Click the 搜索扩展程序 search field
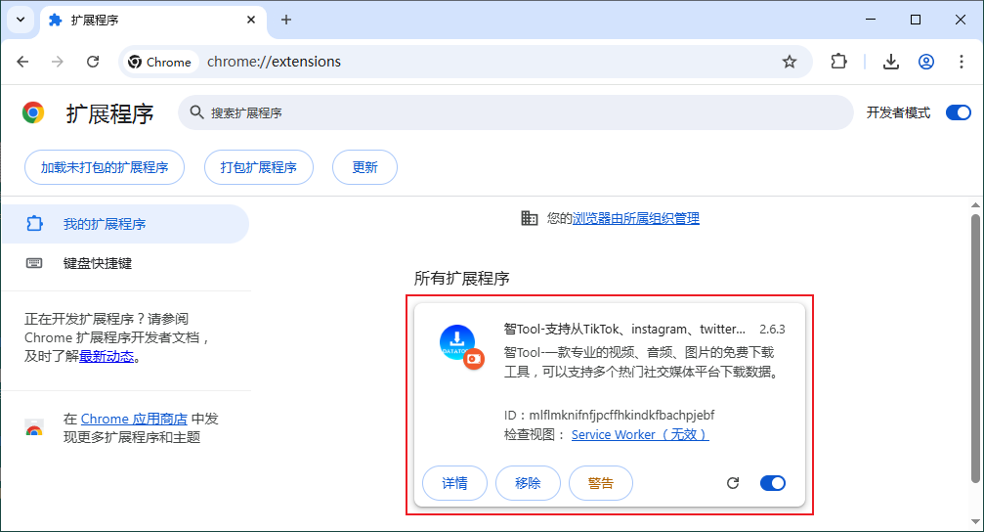The width and height of the screenshot is (984, 532). (x=518, y=112)
